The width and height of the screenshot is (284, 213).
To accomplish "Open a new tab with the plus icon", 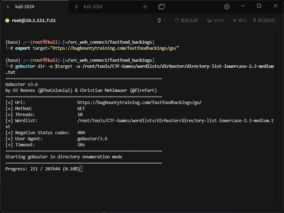I will point(145,7).
